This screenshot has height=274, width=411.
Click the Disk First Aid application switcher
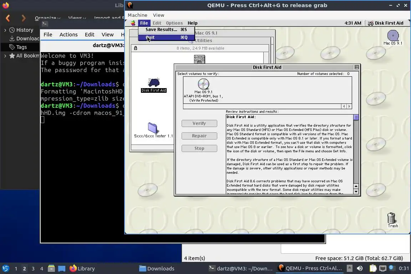point(386,23)
